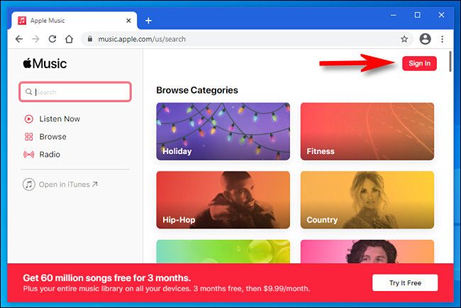Open Radio in the sidebar
The width and height of the screenshot is (461, 308).
tap(42, 155)
